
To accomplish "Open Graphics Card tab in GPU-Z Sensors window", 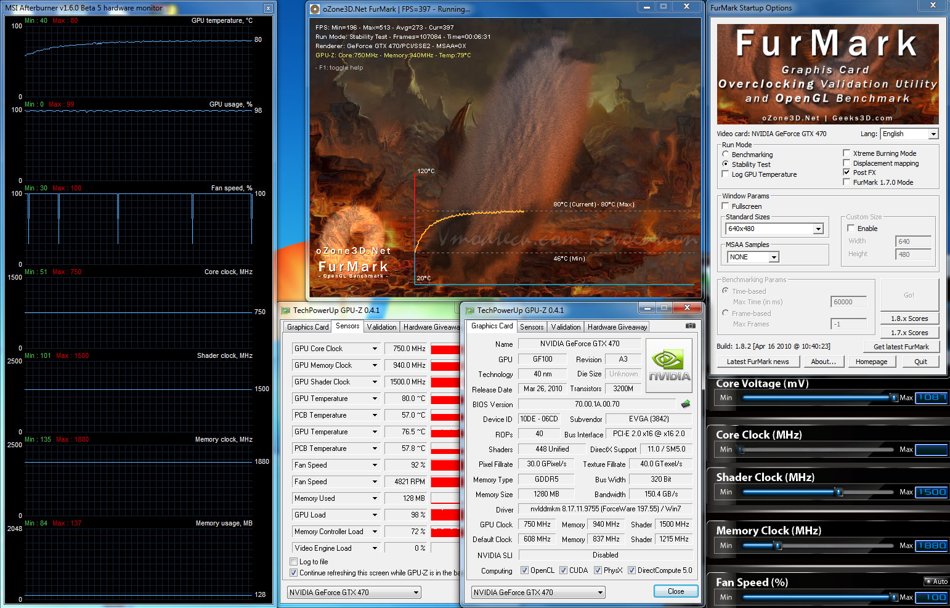I will click(x=307, y=327).
